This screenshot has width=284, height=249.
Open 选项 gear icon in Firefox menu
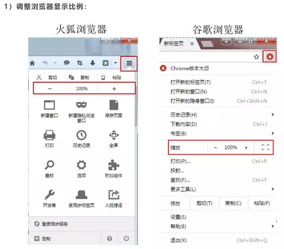(x=81, y=165)
